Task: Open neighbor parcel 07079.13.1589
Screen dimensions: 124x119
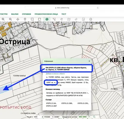Action: (x=67, y=103)
